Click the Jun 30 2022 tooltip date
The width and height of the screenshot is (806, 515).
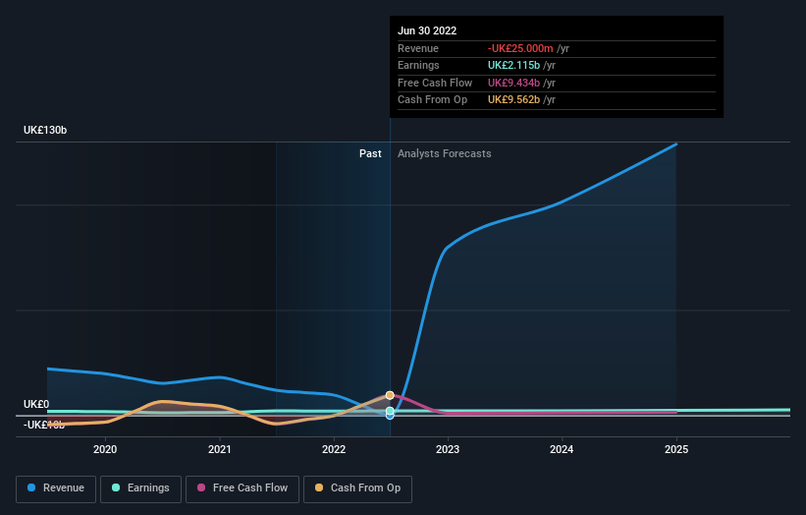[427, 30]
